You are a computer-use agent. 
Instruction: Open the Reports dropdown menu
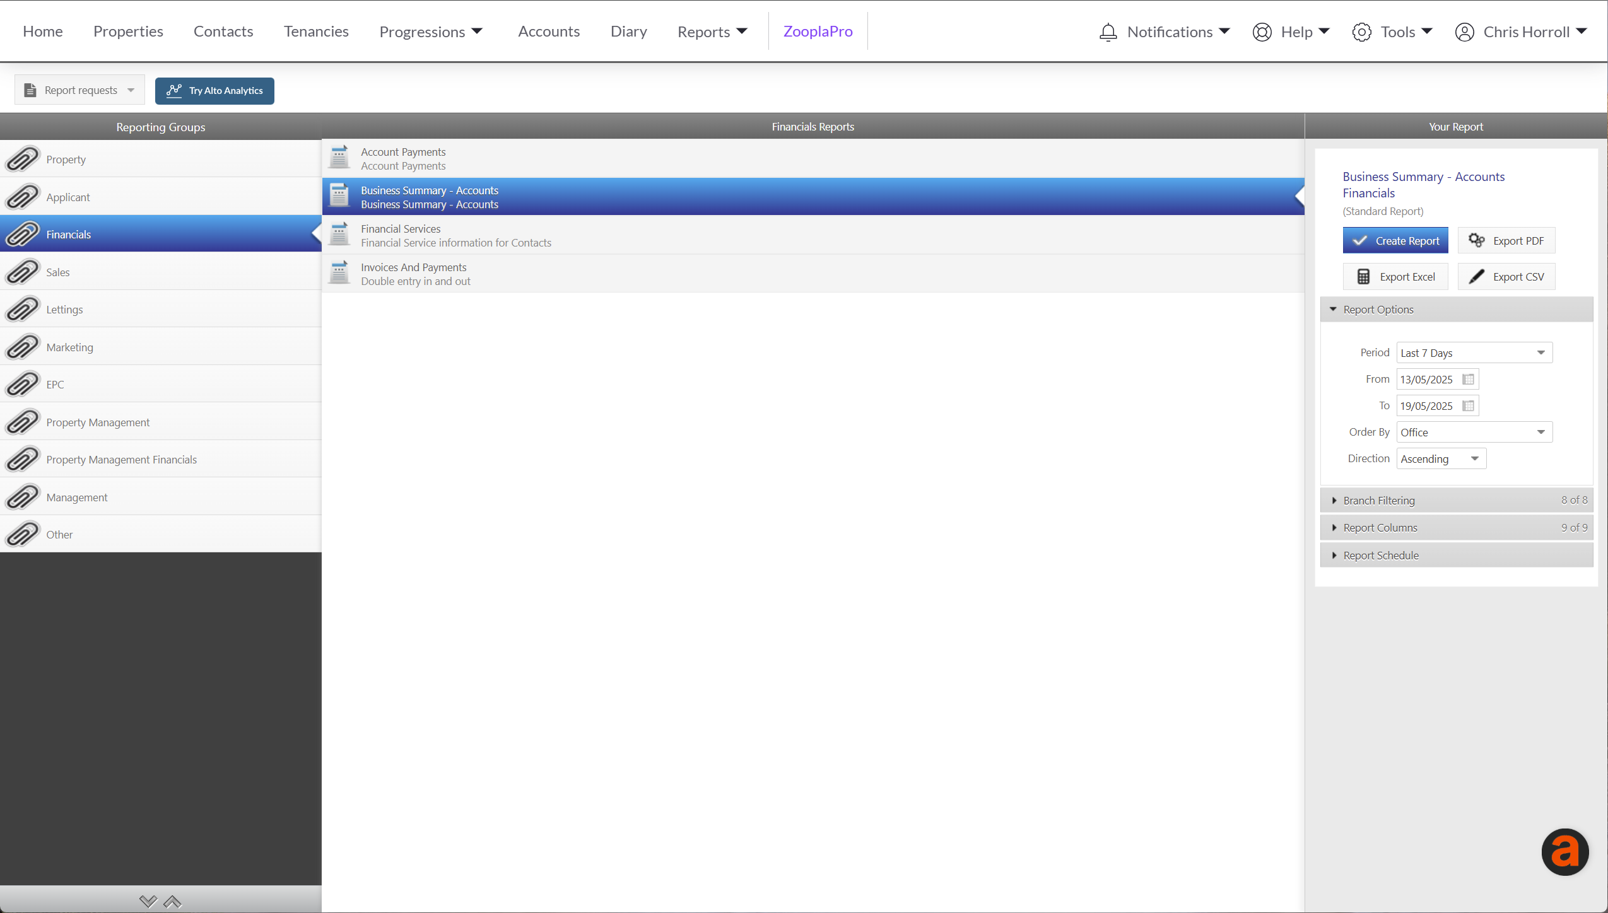click(712, 32)
